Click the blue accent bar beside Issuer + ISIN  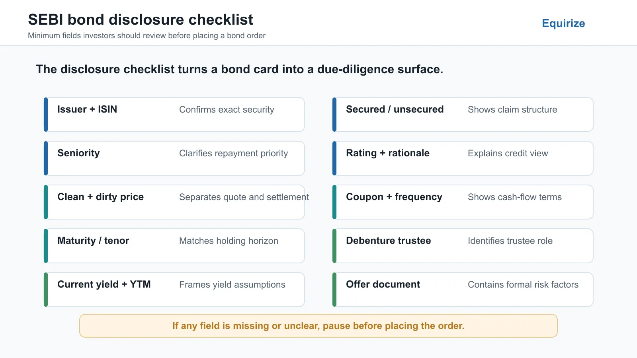pyautogui.click(x=46, y=115)
